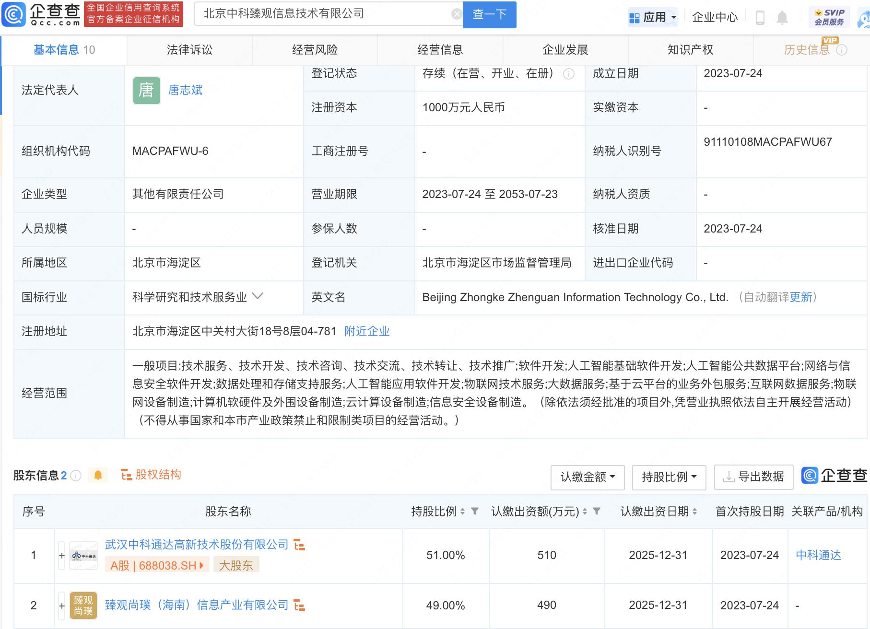Click the 企查查 watermark icon near 导出数据
The image size is (870, 629).
point(809,476)
